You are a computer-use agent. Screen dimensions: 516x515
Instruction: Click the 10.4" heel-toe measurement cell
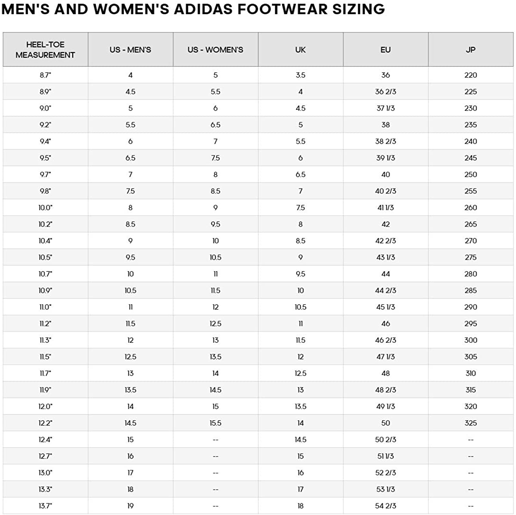click(x=45, y=241)
